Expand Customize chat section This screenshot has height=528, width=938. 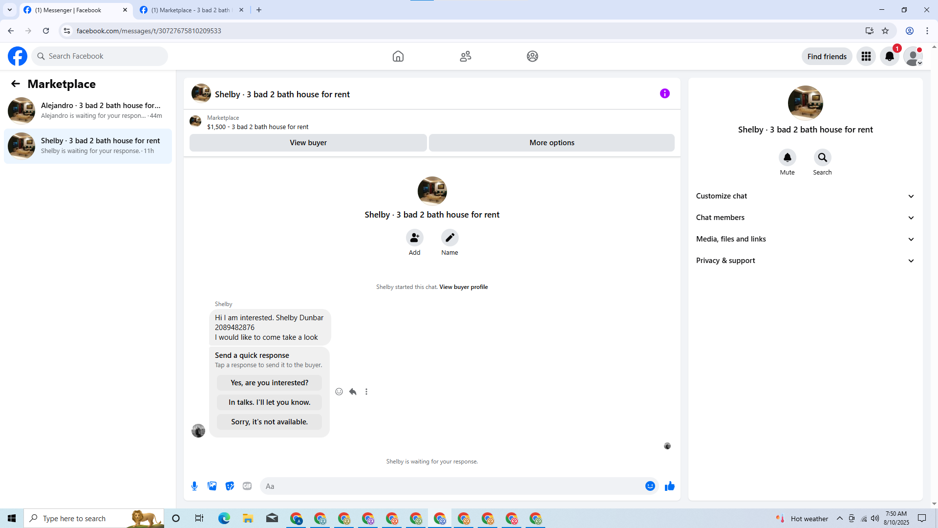point(805,196)
